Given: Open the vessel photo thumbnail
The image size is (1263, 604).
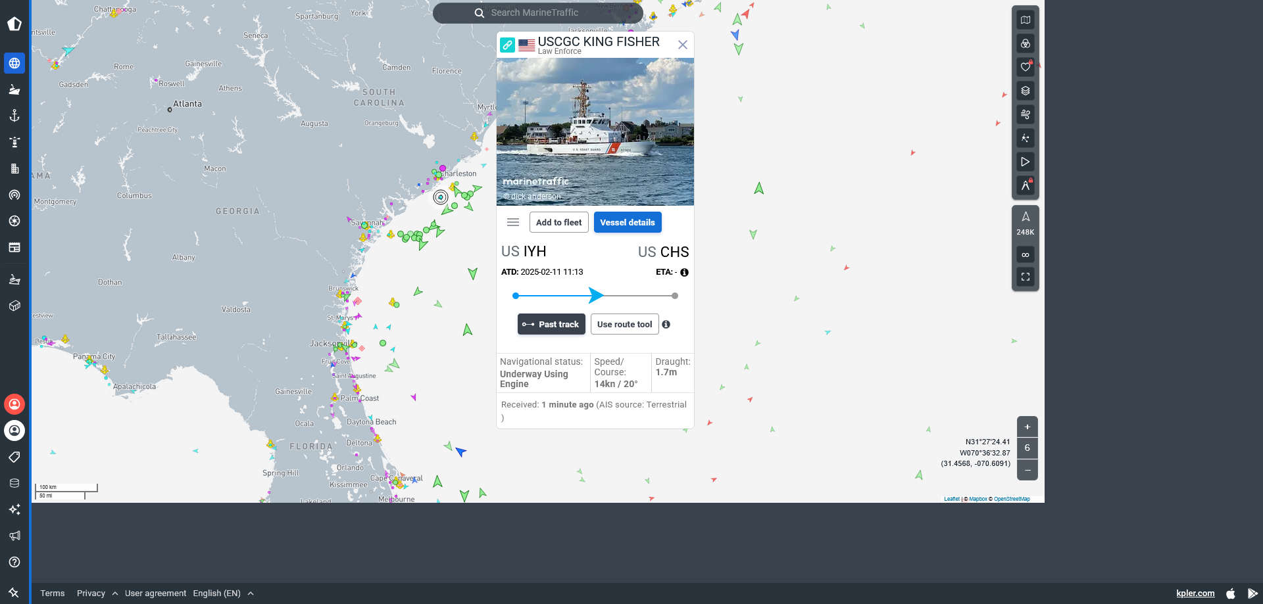Looking at the screenshot, I should click(x=595, y=131).
